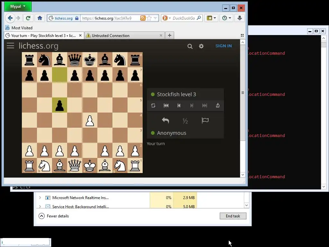
Task: Open a new browser tab
Action: point(170,35)
